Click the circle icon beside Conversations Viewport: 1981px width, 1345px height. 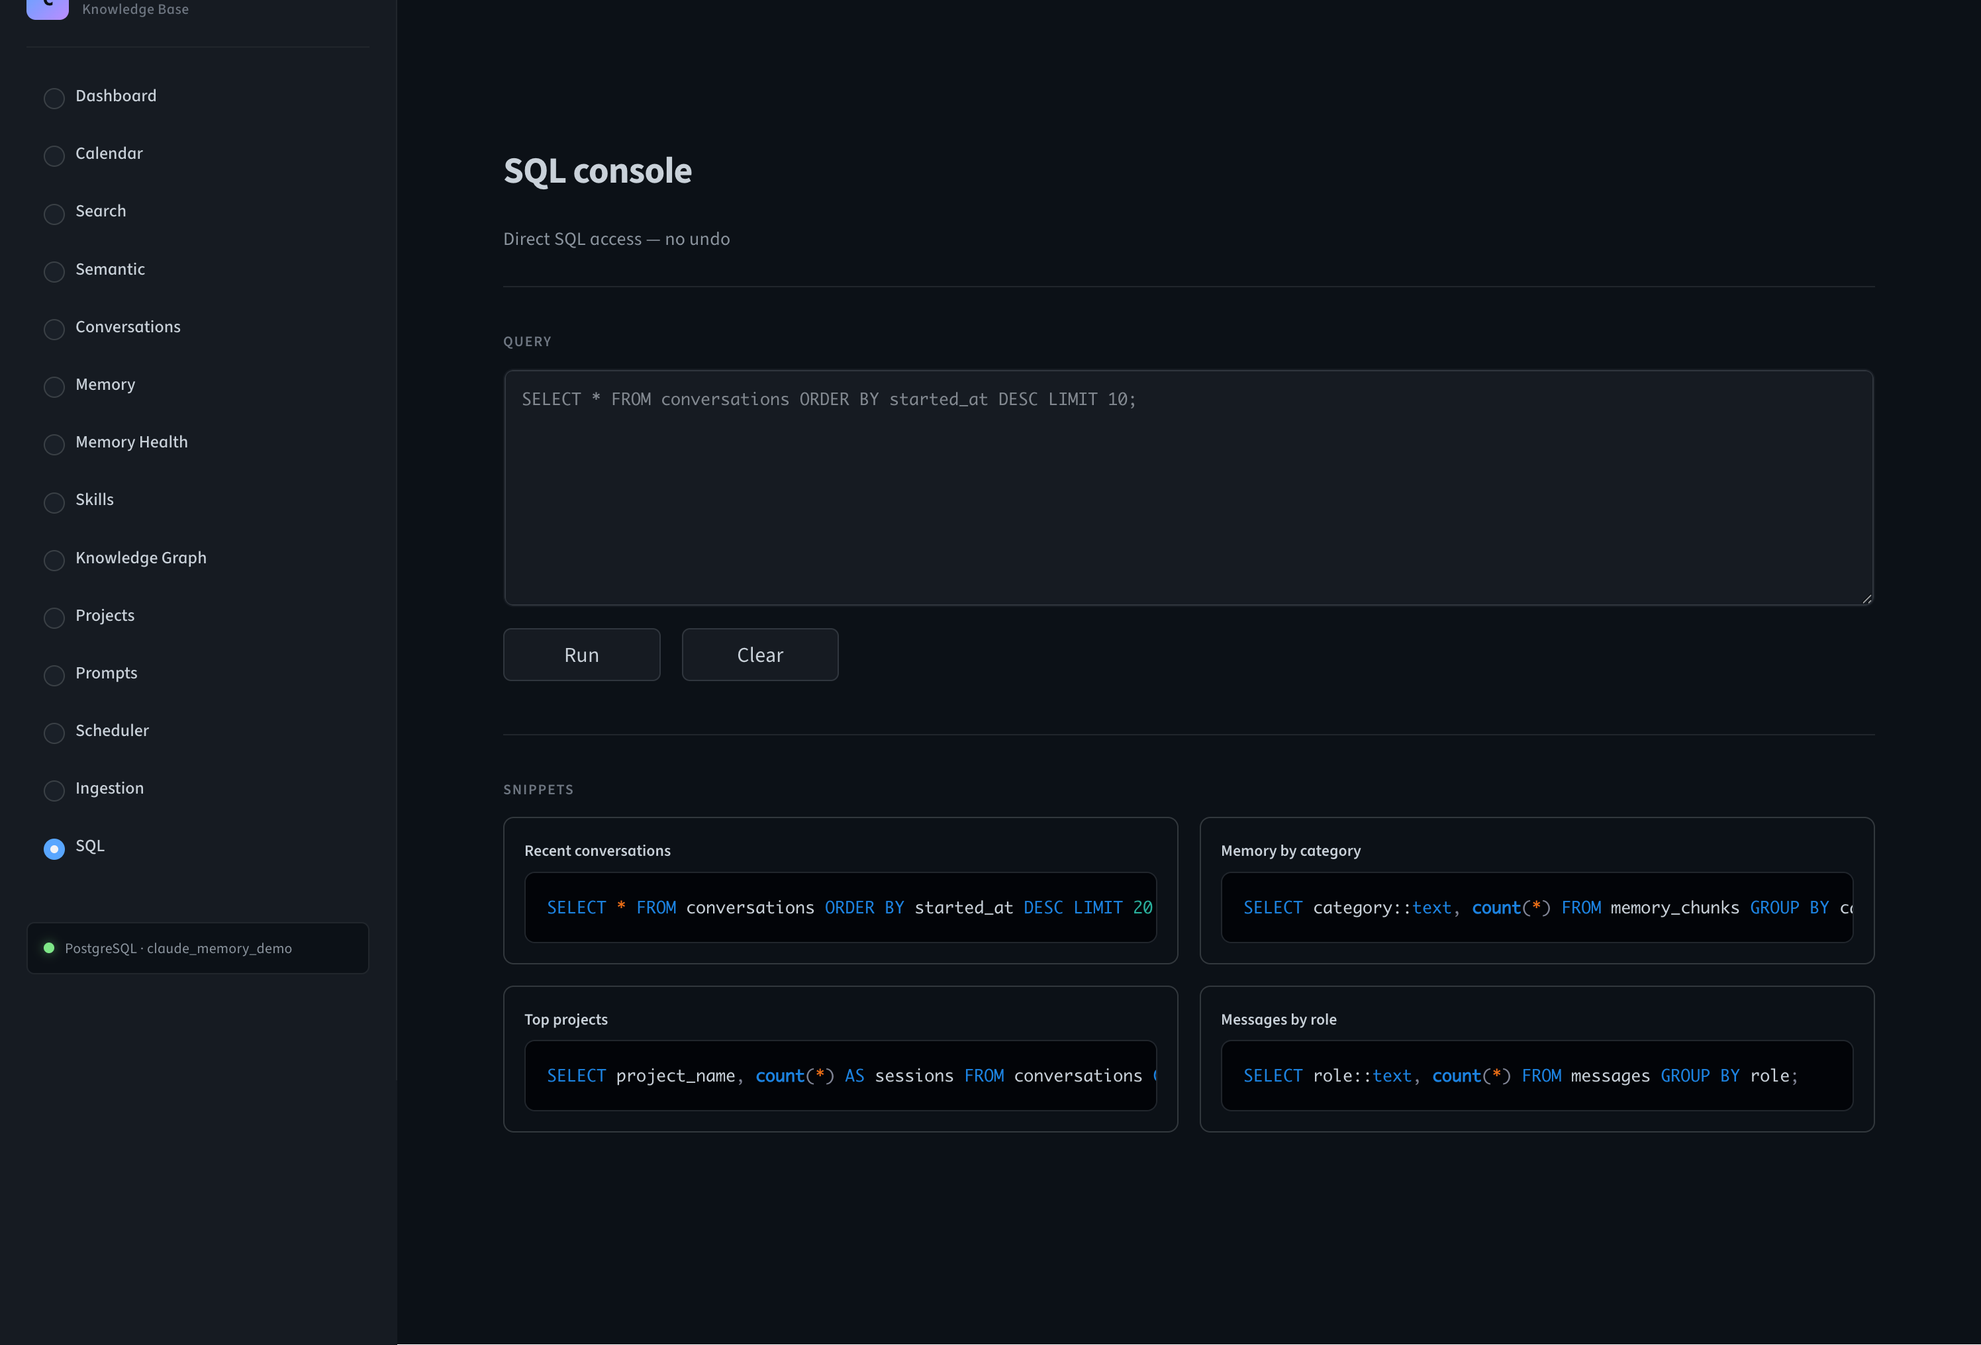[x=54, y=329]
